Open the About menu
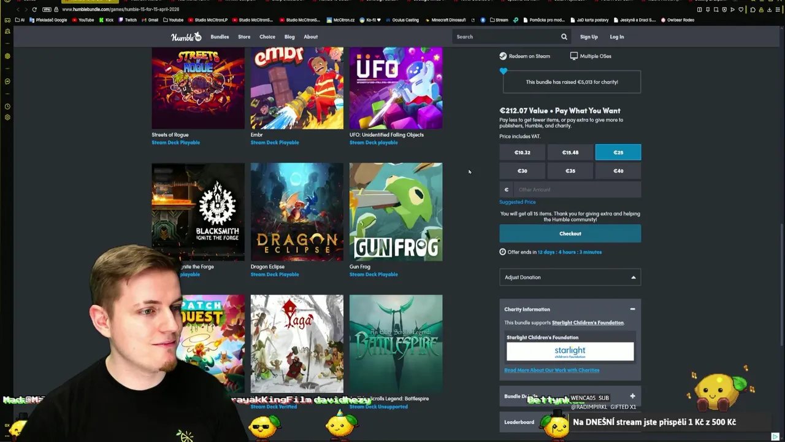The height and width of the screenshot is (442, 785). point(311,37)
